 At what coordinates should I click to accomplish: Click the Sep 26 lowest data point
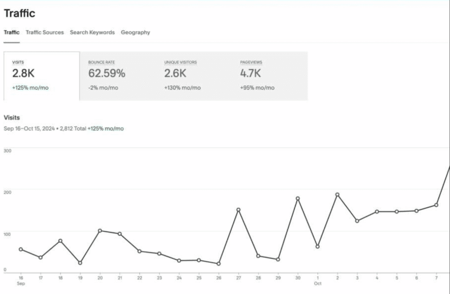(218, 264)
